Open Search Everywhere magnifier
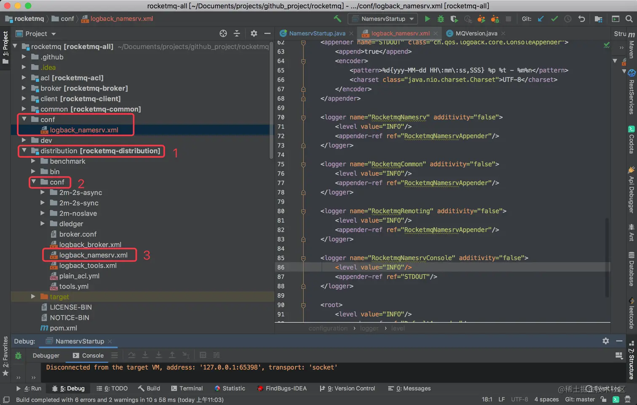Screen dimensions: 637x405 click(629, 19)
